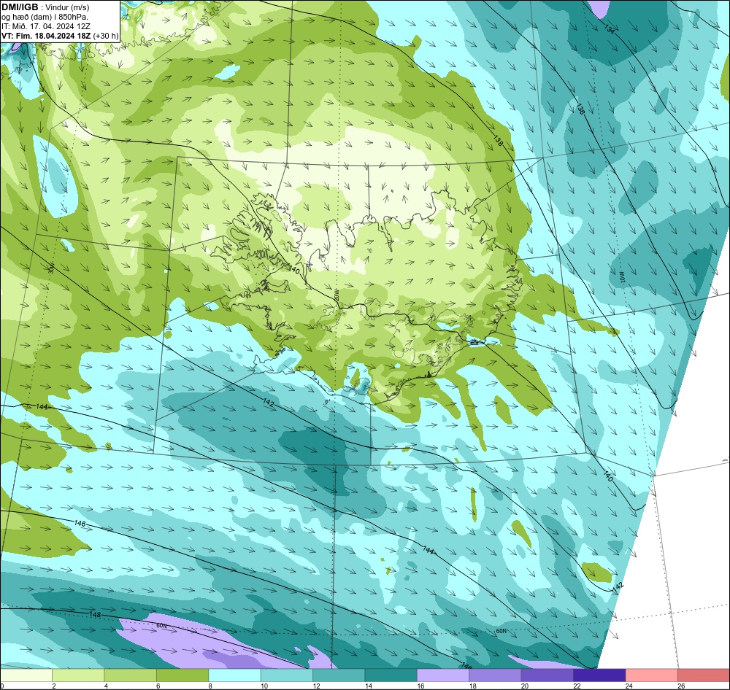This screenshot has height=690, width=730.
Task: Click the '30W' meridian label
Action: pyautogui.click(x=51, y=268)
